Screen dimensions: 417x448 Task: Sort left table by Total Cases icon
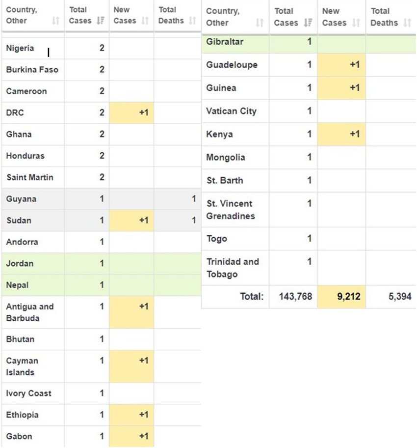coord(101,21)
